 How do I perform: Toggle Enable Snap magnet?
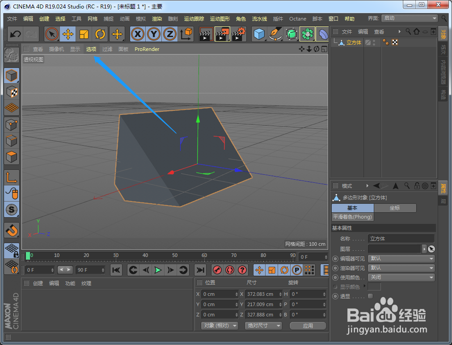click(12, 230)
